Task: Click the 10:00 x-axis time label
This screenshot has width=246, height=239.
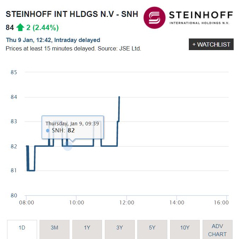Action: [76, 203]
